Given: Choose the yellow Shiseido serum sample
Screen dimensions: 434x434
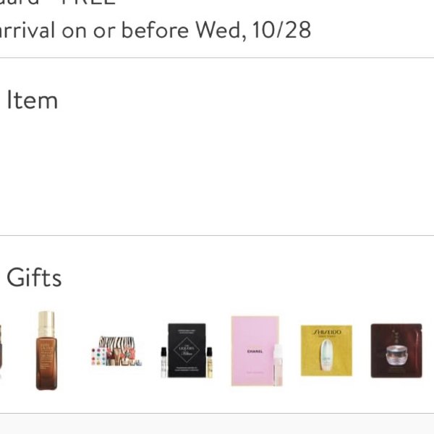Looking at the screenshot, I should click(326, 351).
